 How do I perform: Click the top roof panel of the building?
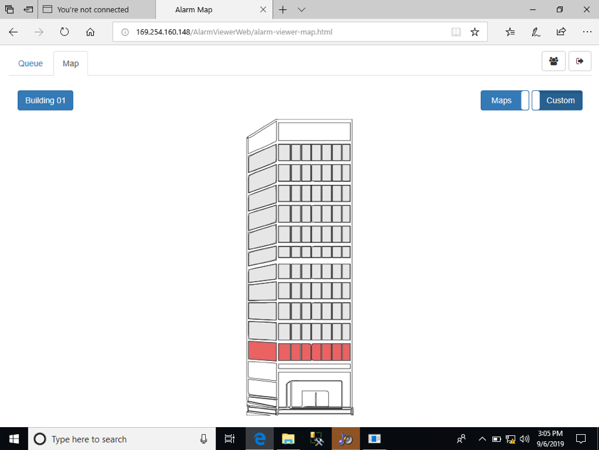click(x=314, y=132)
